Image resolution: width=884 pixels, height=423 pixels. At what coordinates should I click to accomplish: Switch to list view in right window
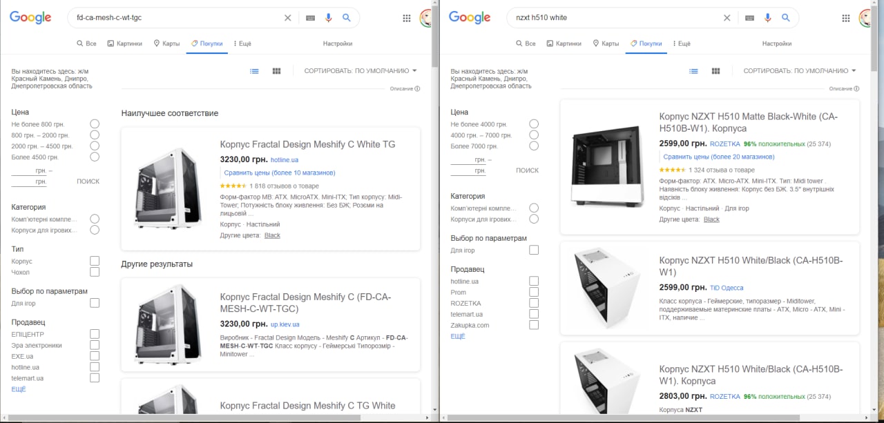694,71
